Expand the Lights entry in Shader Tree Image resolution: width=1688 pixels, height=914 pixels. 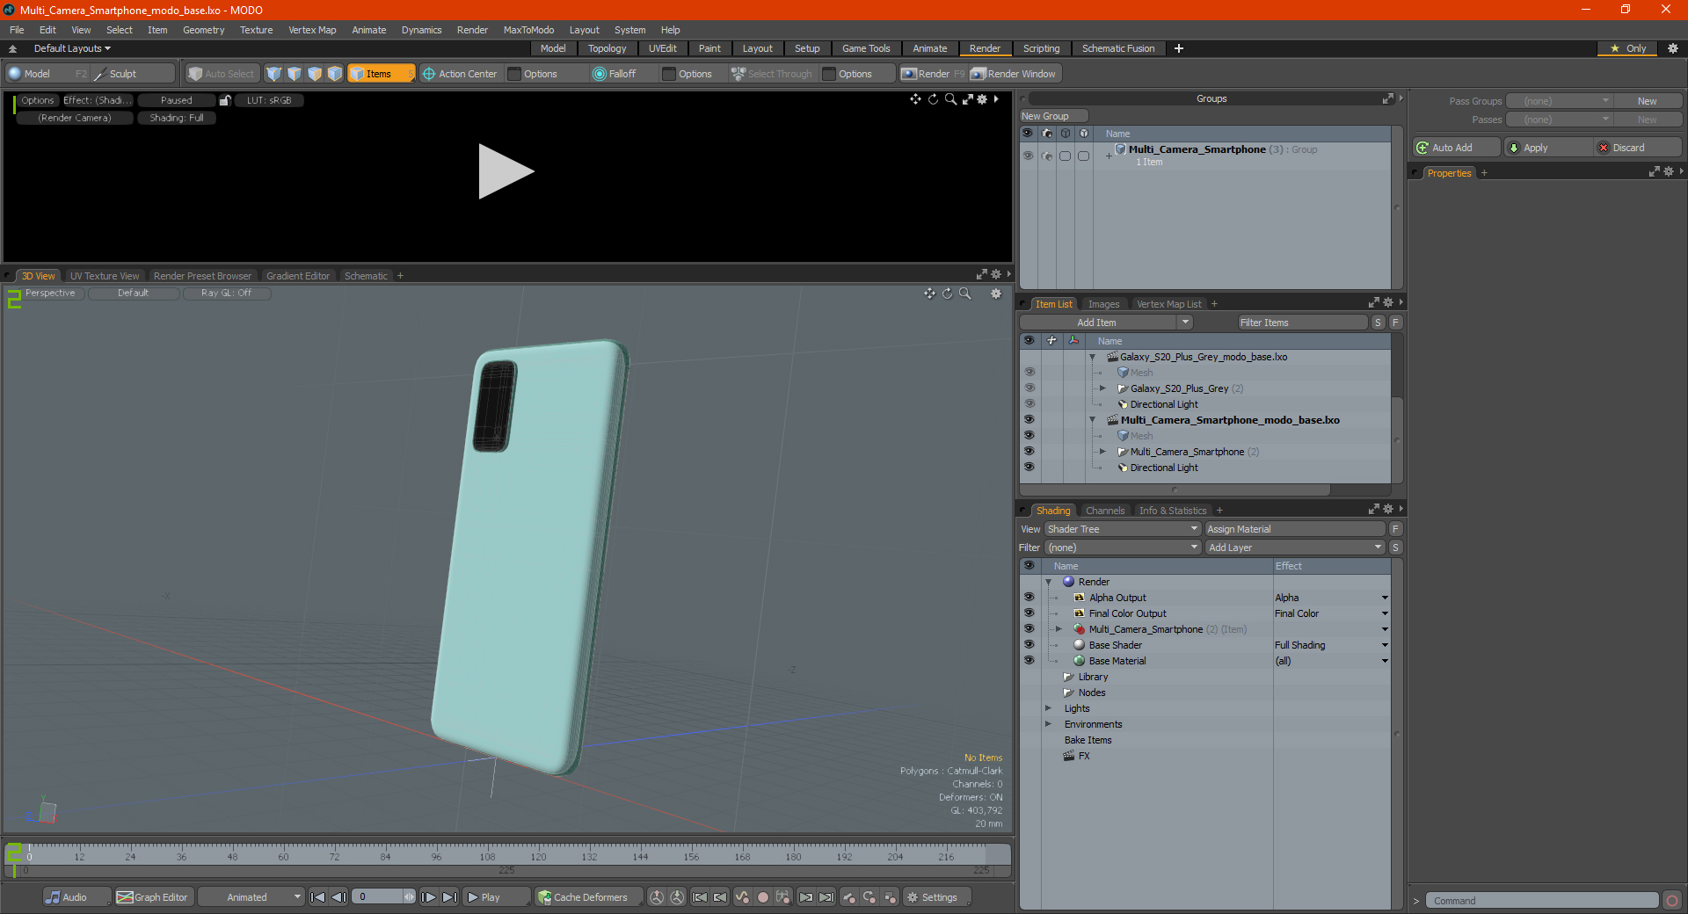click(1048, 708)
